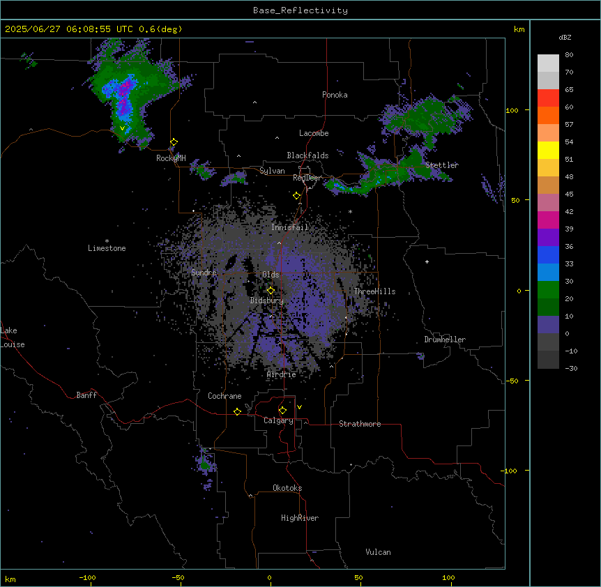Click the 70 dBZ light gray legend swatch
Viewport: 601px width, 587px height.
(x=548, y=63)
